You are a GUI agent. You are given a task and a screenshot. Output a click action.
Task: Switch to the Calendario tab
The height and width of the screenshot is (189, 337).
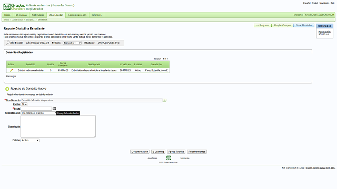(38, 15)
